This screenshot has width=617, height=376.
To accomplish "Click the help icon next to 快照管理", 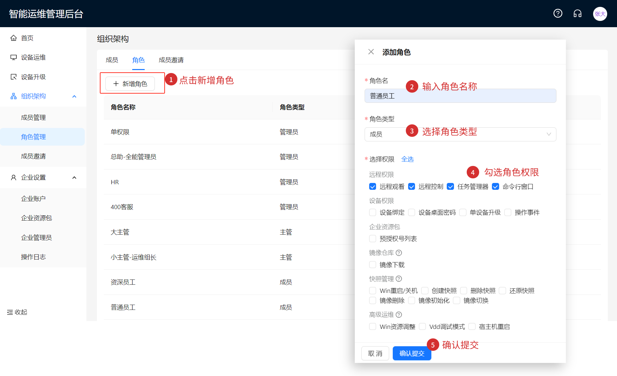I will (x=399, y=279).
